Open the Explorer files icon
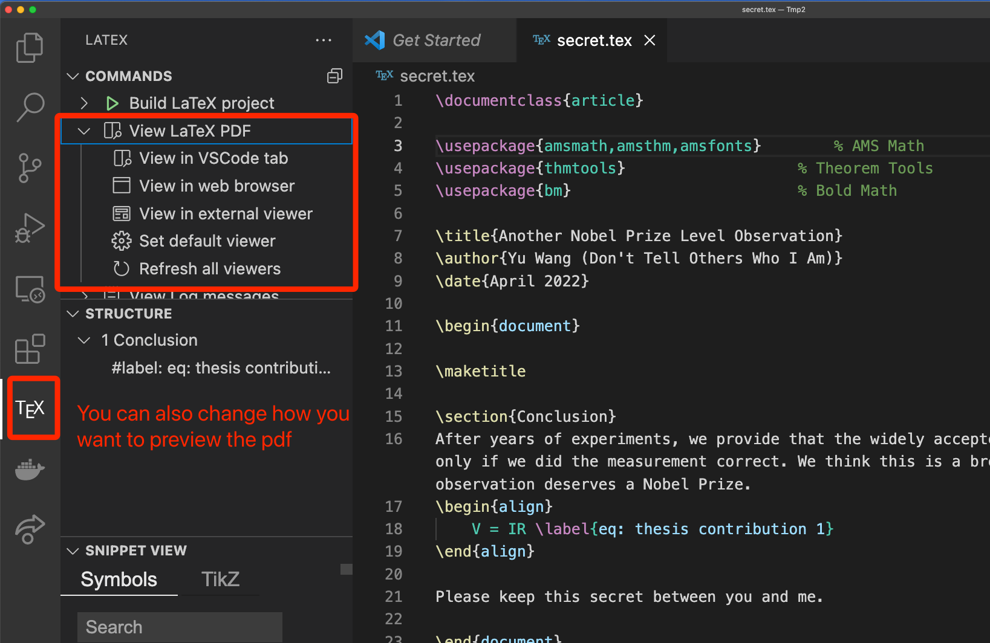This screenshot has width=990, height=643. [x=30, y=47]
